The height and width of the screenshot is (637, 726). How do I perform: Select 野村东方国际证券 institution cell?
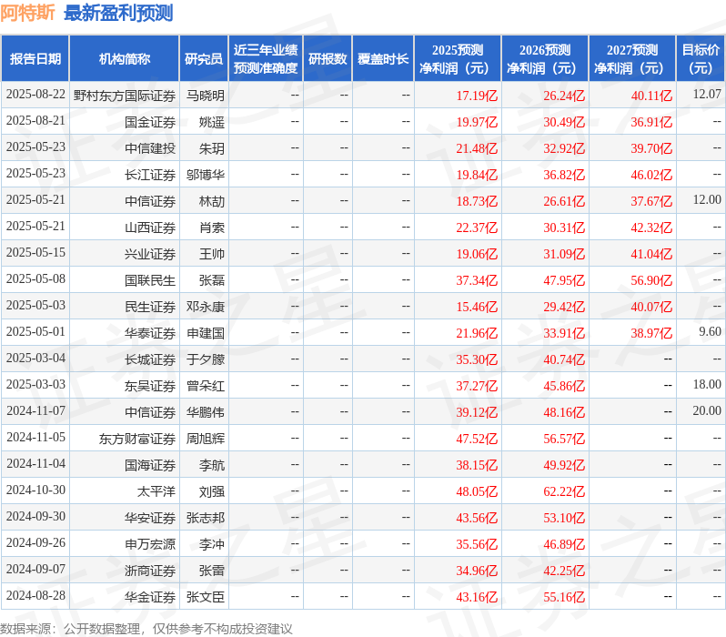pos(124,96)
